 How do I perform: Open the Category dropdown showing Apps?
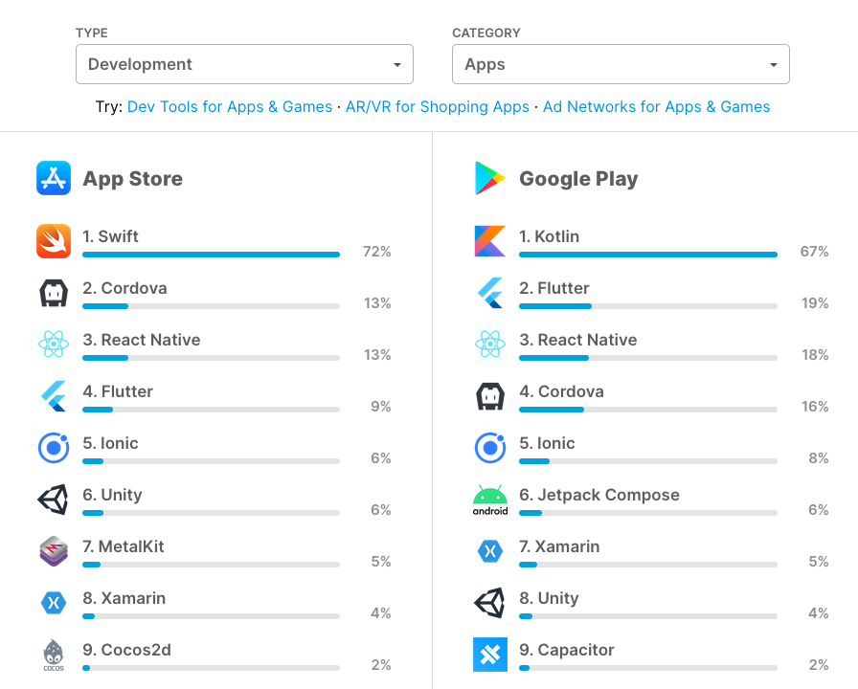(x=621, y=64)
